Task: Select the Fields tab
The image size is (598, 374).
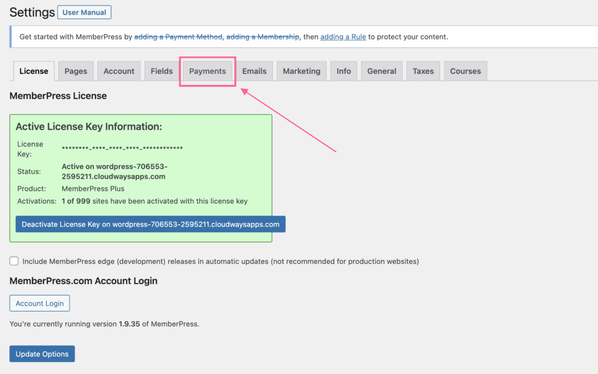Action: [x=162, y=71]
